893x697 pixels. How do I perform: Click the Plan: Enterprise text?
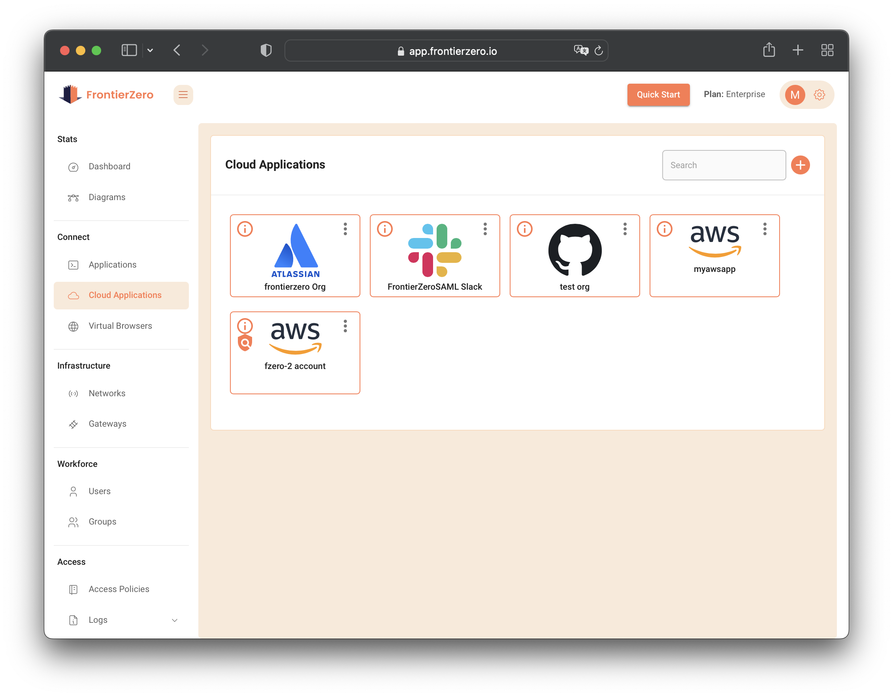pos(734,94)
